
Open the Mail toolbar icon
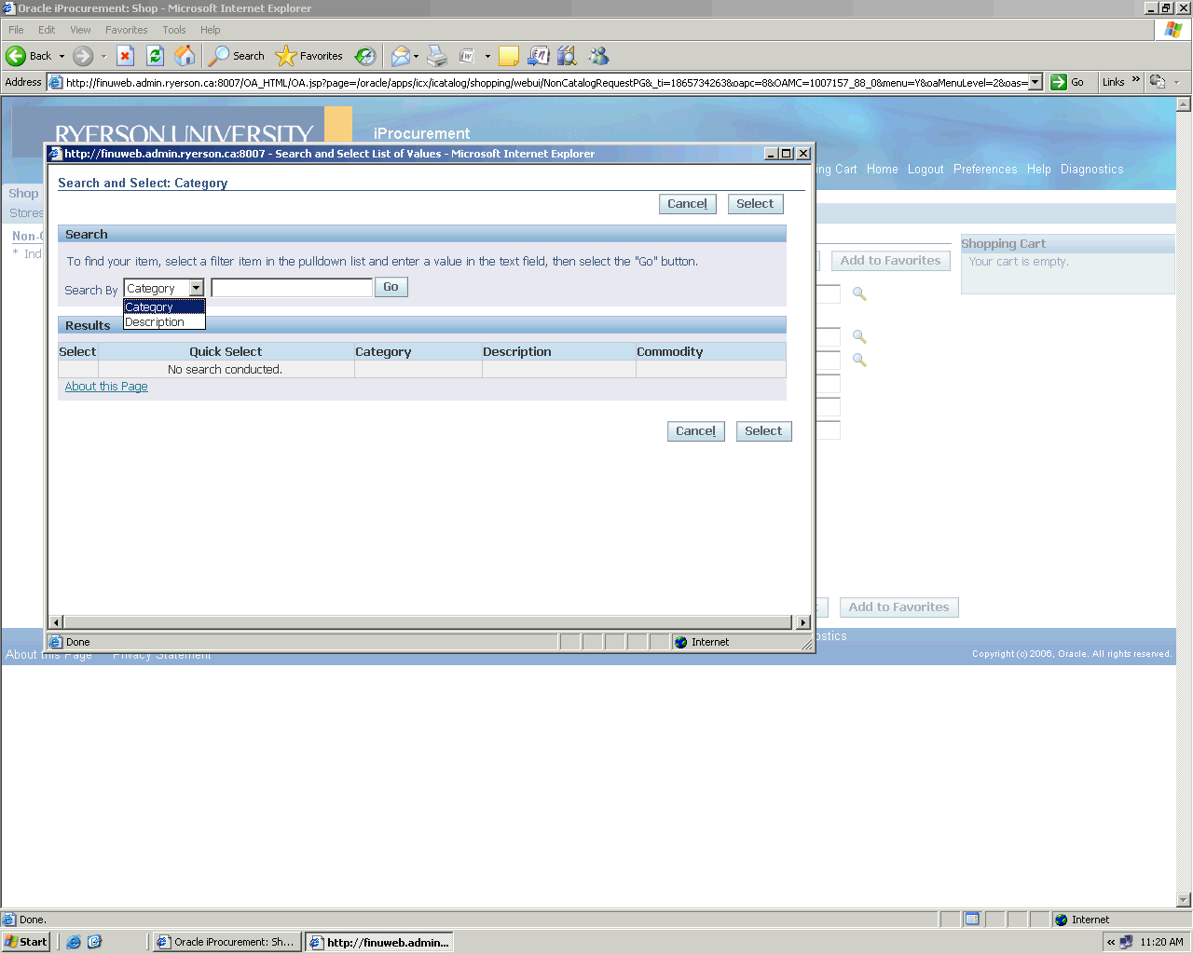400,56
